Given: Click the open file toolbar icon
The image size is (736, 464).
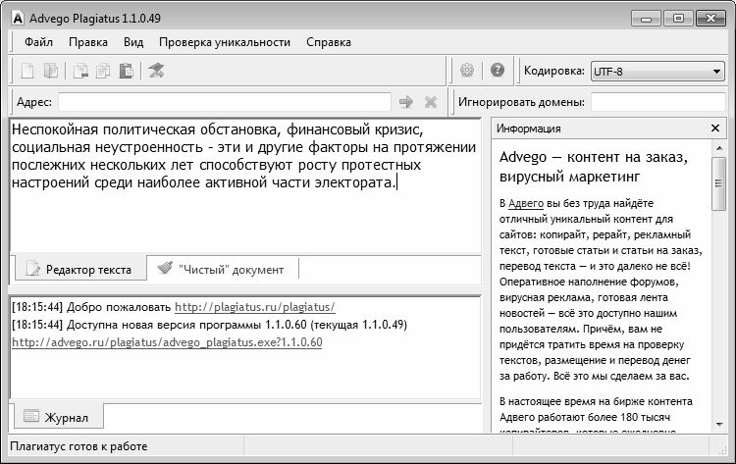Looking at the screenshot, I should (51, 71).
